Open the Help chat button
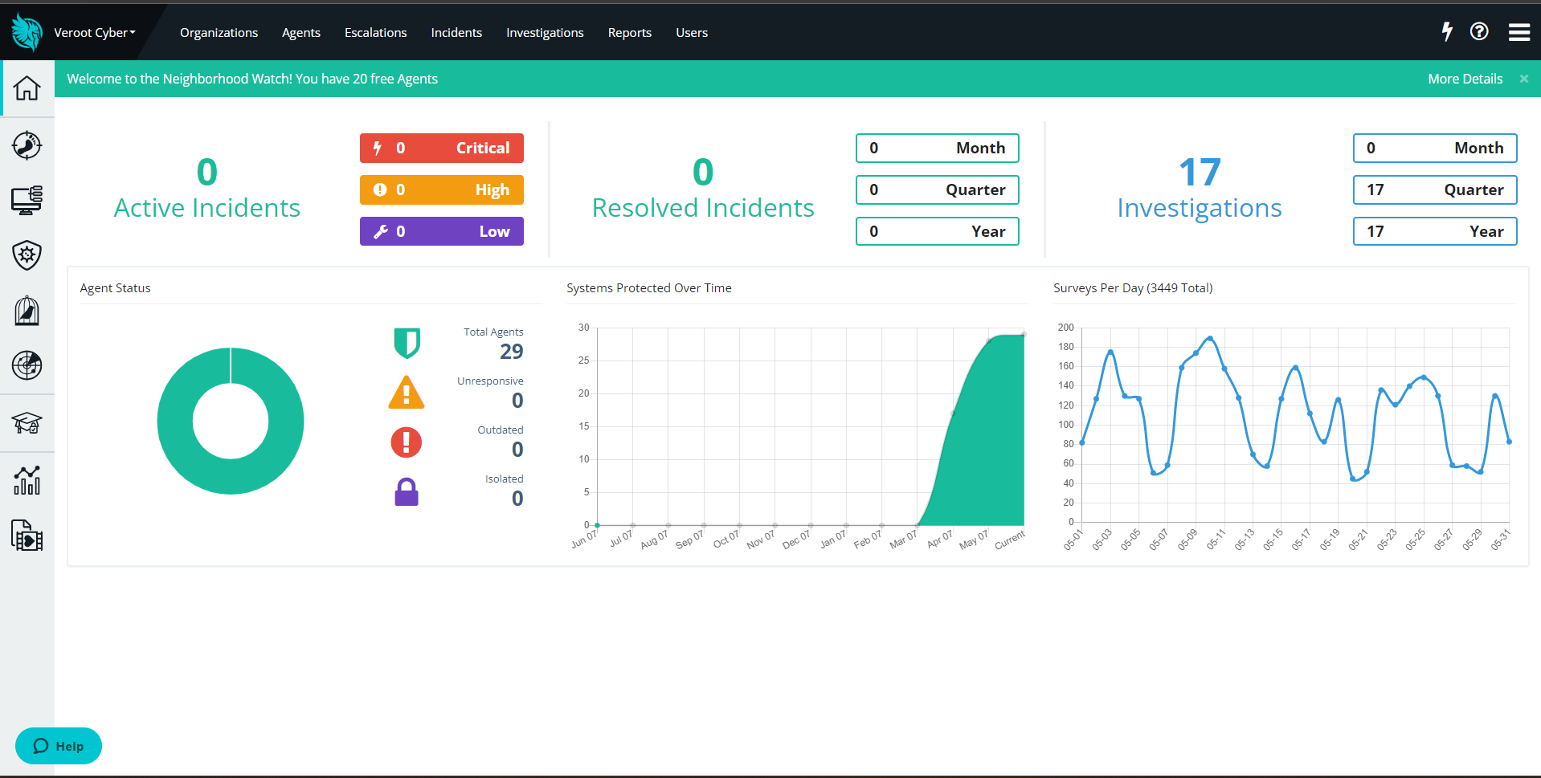 coord(59,746)
